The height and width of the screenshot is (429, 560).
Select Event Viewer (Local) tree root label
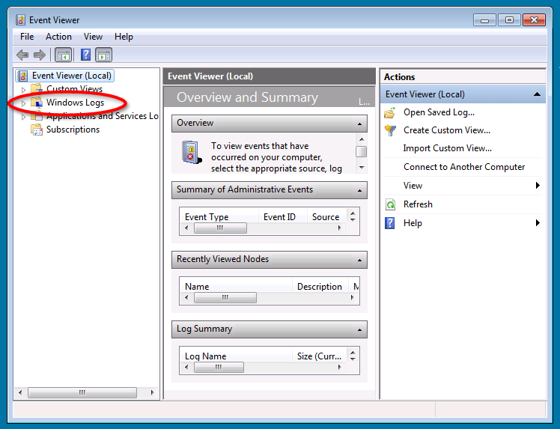pyautogui.click(x=72, y=76)
